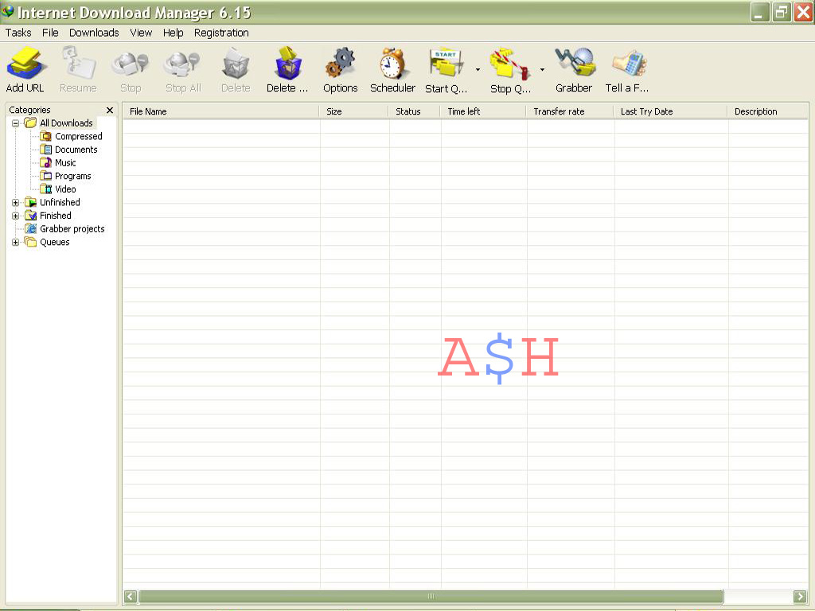Sort by Time left column header
The height and width of the screenshot is (611, 815).
(483, 111)
